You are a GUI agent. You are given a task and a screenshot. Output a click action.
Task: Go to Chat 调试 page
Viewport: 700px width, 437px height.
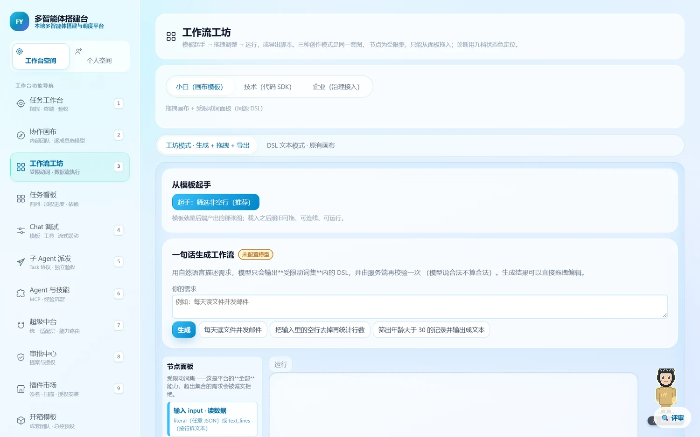point(70,231)
